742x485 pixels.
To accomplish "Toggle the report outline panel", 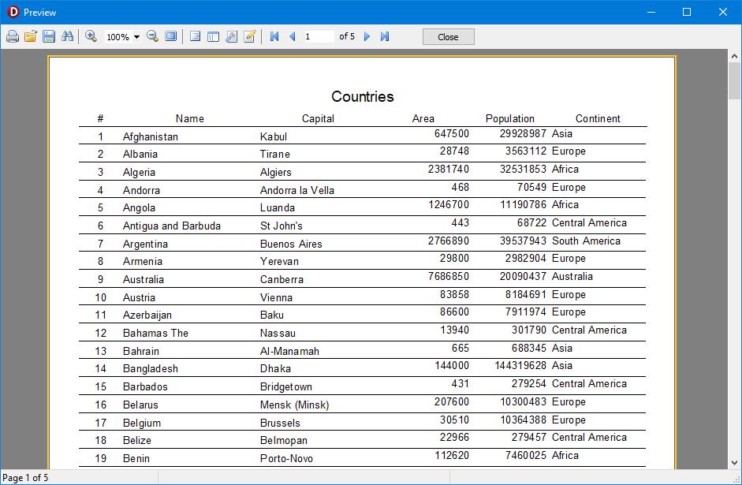I will [x=196, y=37].
